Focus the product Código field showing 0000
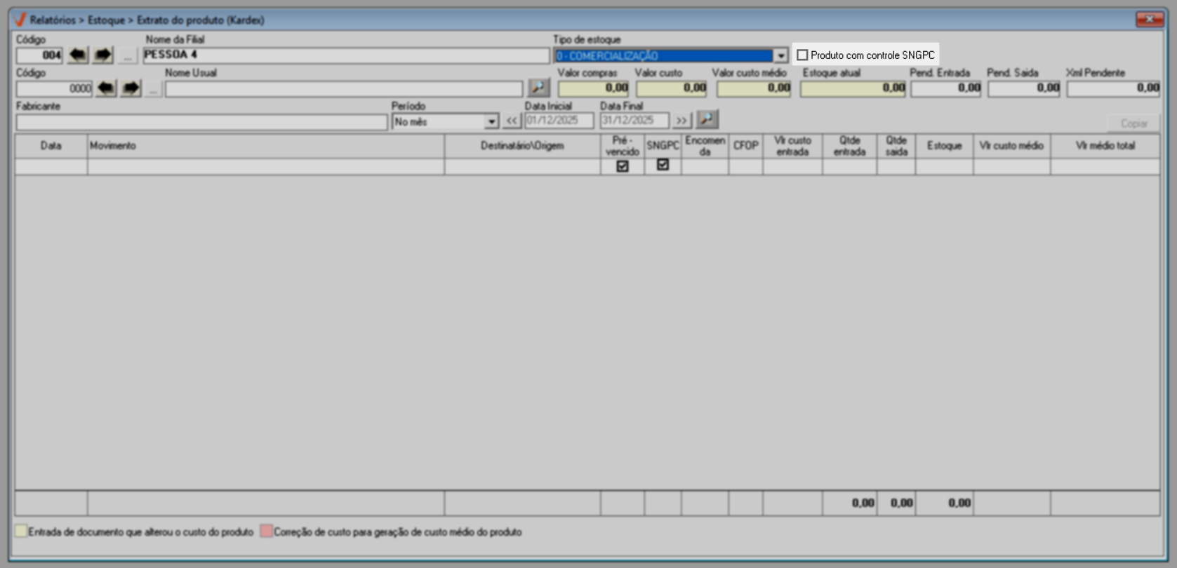 [x=54, y=89]
